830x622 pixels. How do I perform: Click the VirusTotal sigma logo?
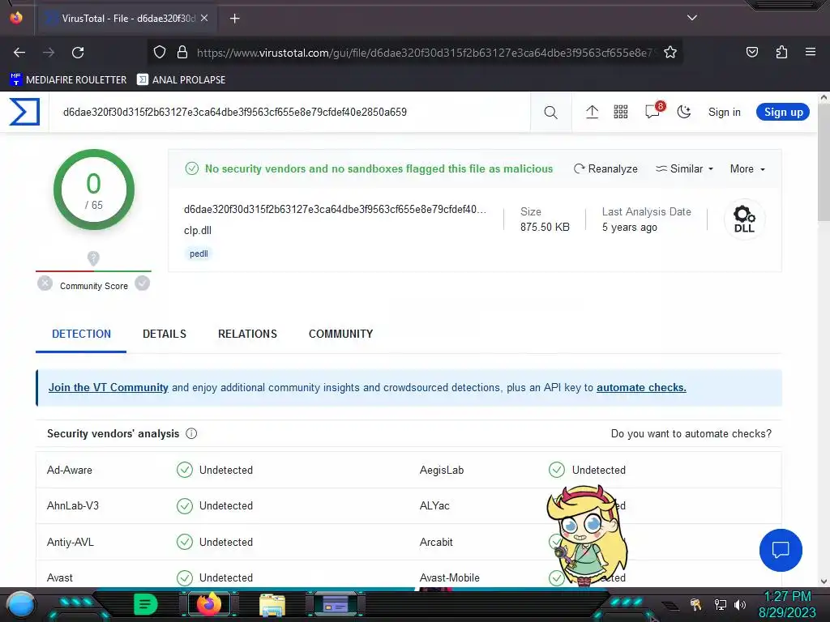click(x=24, y=112)
